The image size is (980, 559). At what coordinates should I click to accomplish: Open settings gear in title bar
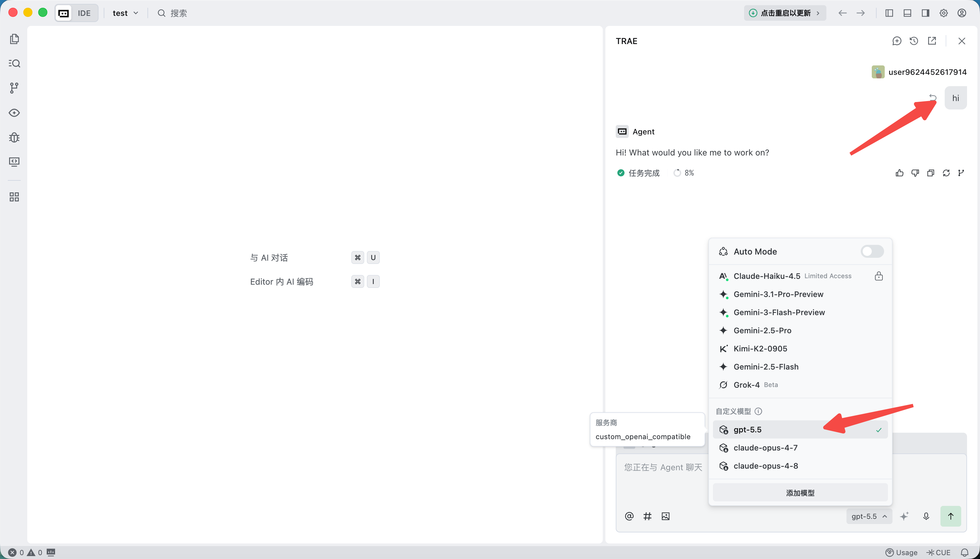click(x=943, y=13)
